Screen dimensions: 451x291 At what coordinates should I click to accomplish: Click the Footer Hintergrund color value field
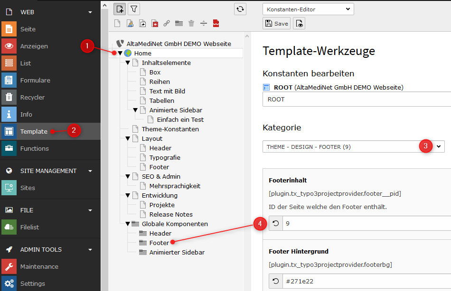366,282
